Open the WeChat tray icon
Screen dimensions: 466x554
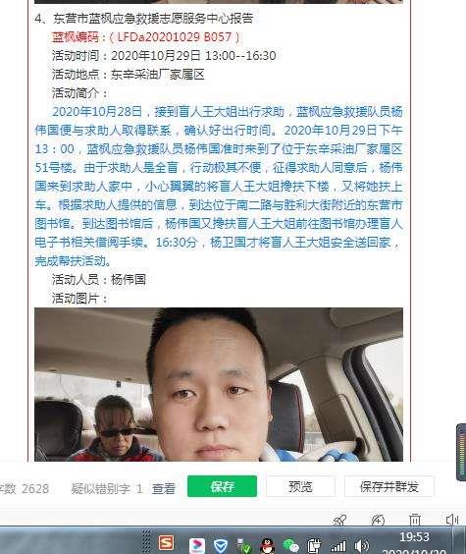(x=290, y=546)
